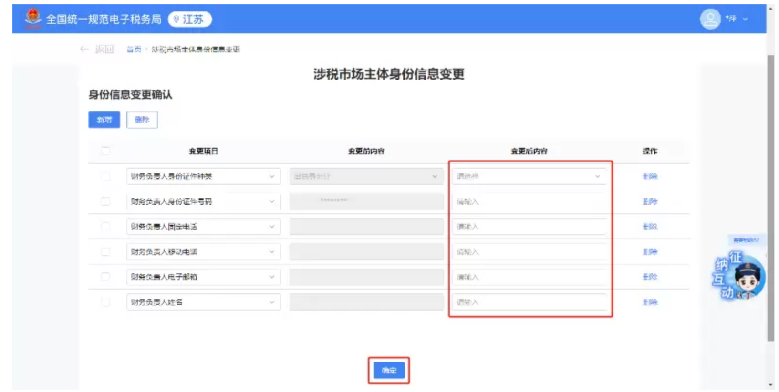This screenshot has width=779, height=392.
Task: Open the 江苏 region selector
Action: pyautogui.click(x=190, y=19)
